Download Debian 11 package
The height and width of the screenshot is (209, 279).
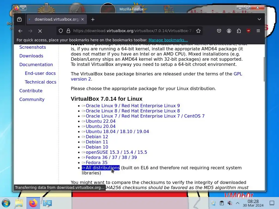tap(97, 142)
